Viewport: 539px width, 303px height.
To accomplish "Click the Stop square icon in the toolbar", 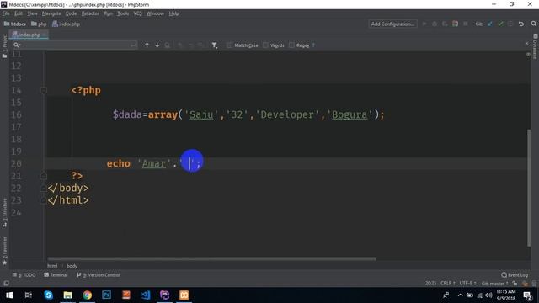I will [x=466, y=24].
